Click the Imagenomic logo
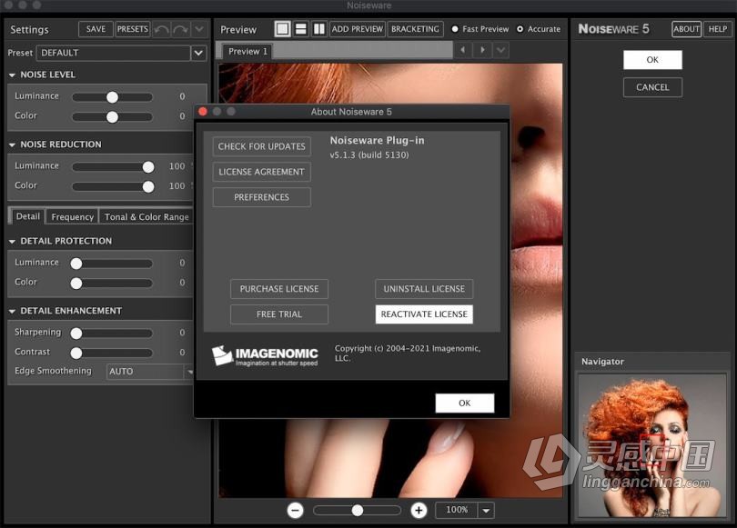Screen dimensions: 737x528 (265, 355)
